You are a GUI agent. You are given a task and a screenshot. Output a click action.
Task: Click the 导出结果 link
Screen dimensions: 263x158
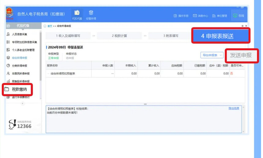pyautogui.click(x=234, y=108)
